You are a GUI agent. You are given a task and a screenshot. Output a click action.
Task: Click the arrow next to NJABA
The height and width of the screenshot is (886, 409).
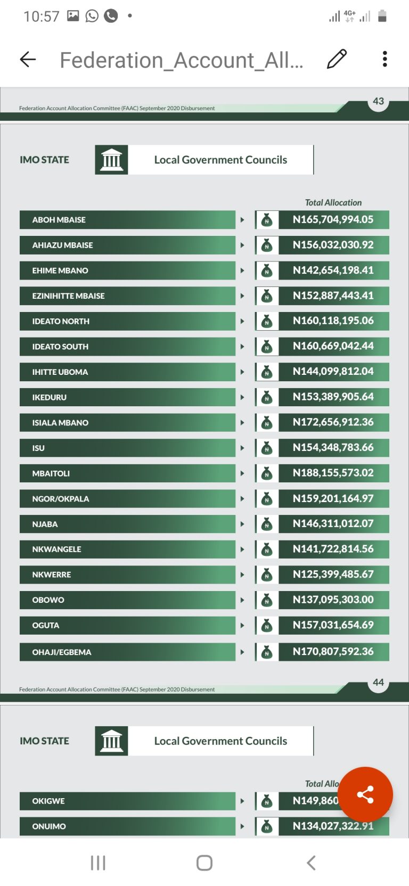[x=242, y=524]
